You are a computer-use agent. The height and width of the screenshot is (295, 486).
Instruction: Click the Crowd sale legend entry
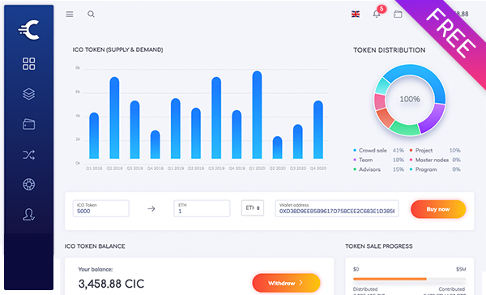coord(378,151)
